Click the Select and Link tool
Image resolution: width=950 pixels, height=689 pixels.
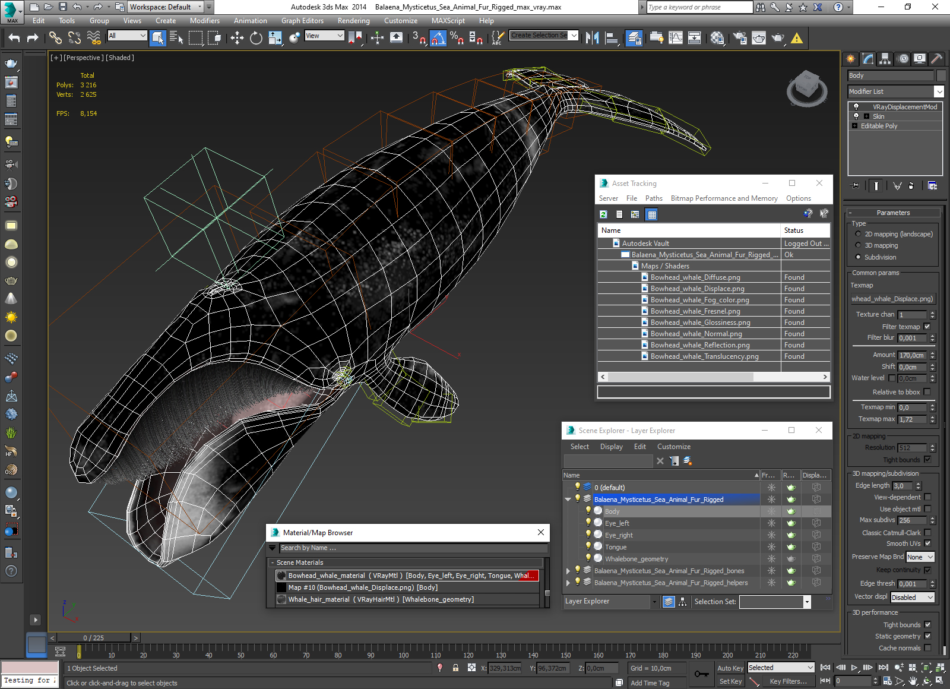(55, 38)
